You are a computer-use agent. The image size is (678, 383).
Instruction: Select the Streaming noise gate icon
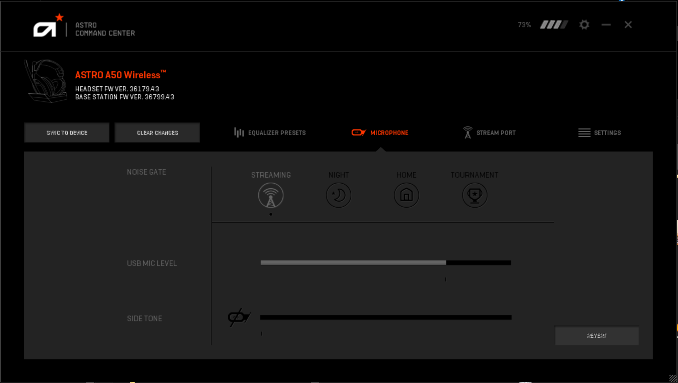271,195
